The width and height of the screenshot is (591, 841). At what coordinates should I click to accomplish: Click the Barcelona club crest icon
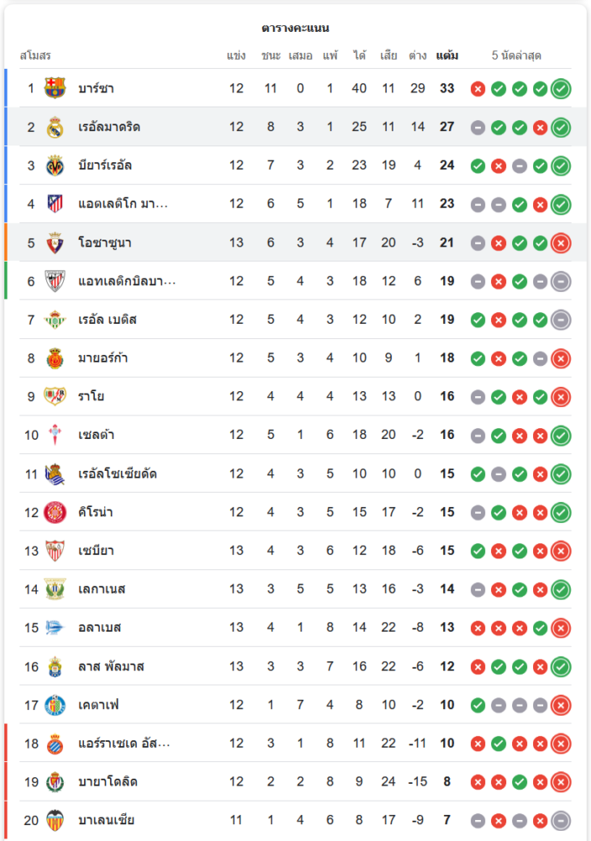pyautogui.click(x=55, y=88)
